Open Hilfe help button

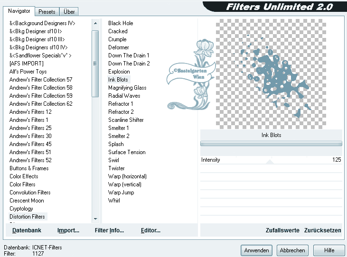pos(329,250)
